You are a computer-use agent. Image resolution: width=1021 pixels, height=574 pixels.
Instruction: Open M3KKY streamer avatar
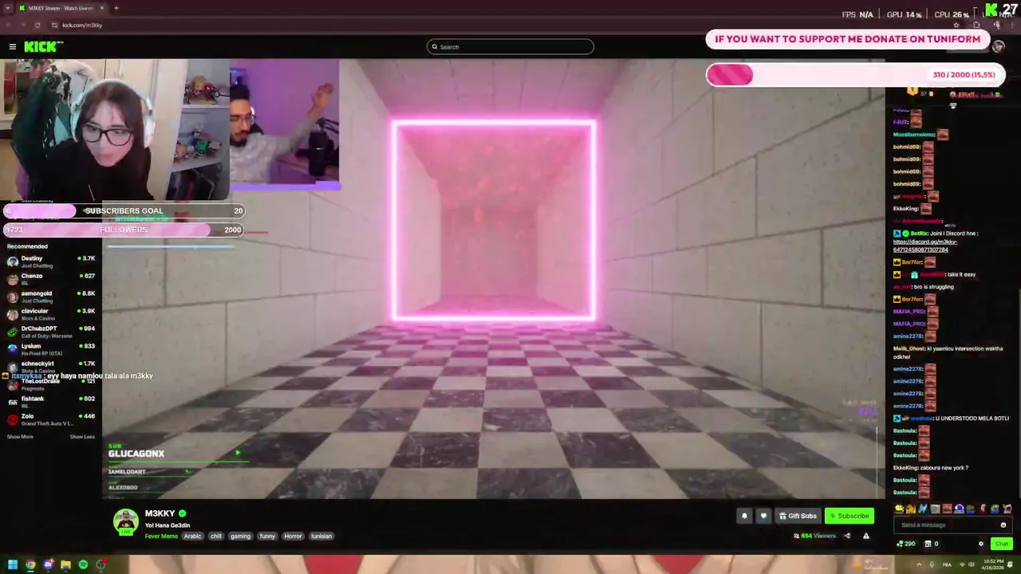(x=125, y=521)
